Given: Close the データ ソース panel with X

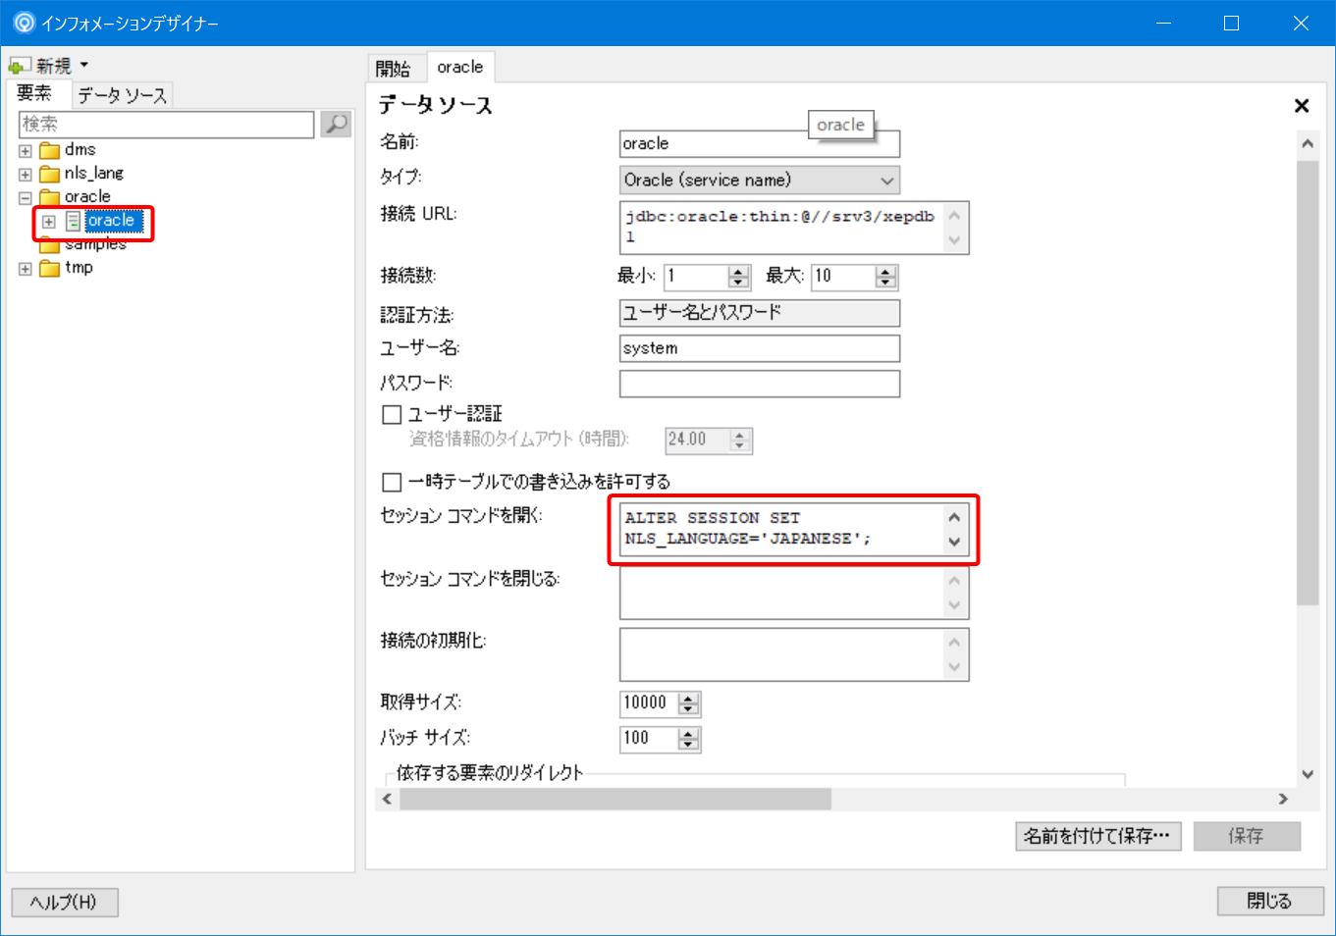Looking at the screenshot, I should pyautogui.click(x=1302, y=106).
